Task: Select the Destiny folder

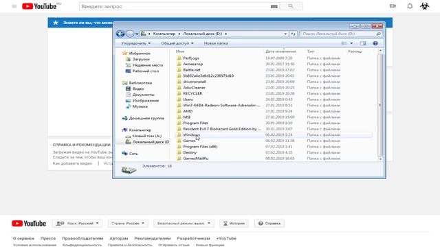Action: click(190, 152)
